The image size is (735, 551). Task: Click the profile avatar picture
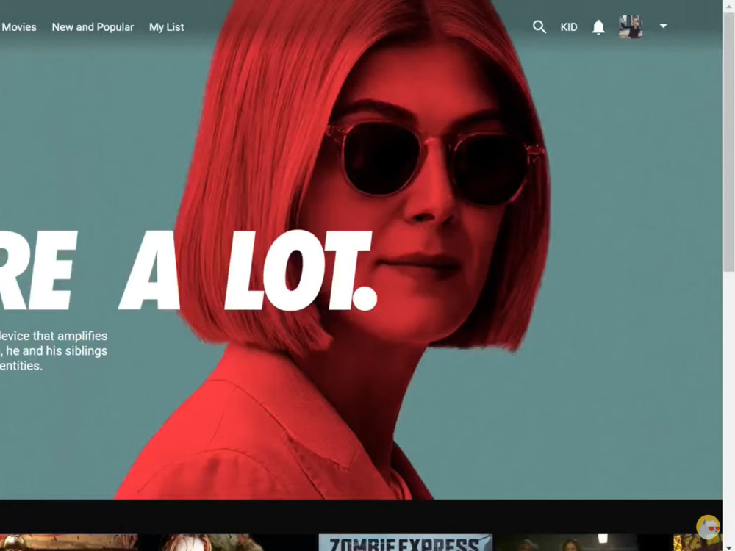pyautogui.click(x=631, y=26)
